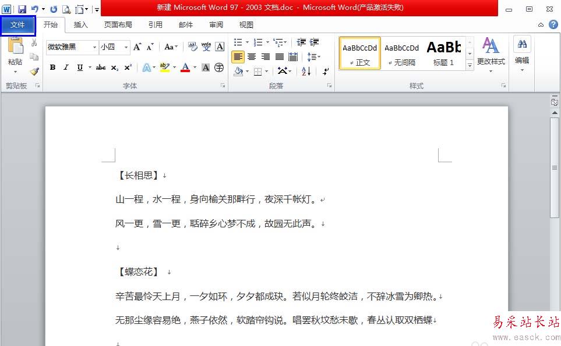
Task: Click the Cut scissors icon
Action: click(x=34, y=43)
